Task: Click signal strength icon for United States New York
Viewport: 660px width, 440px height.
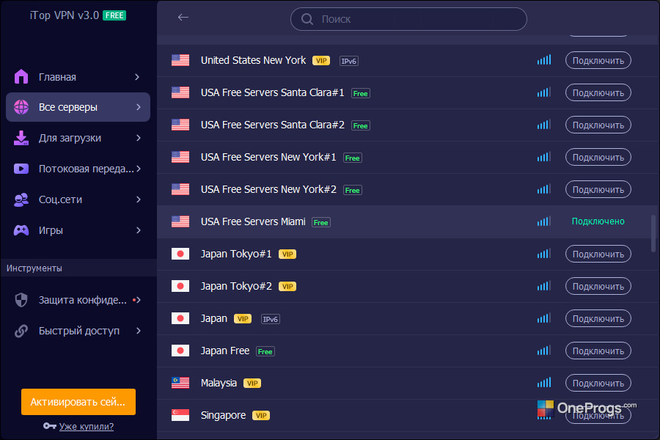Action: click(x=544, y=60)
